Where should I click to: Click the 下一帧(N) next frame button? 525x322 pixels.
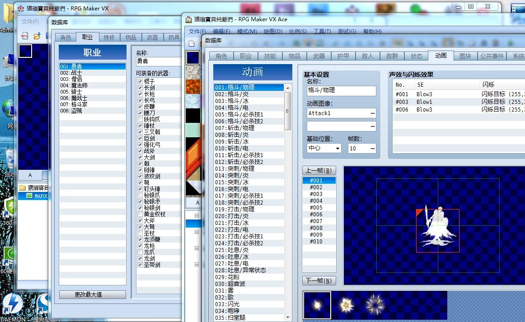pos(319,280)
